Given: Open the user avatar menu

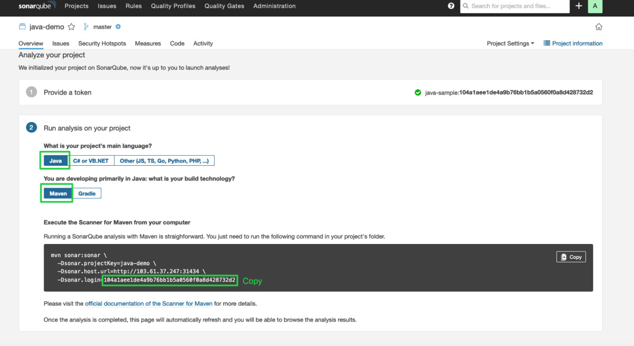Looking at the screenshot, I should coord(595,6).
